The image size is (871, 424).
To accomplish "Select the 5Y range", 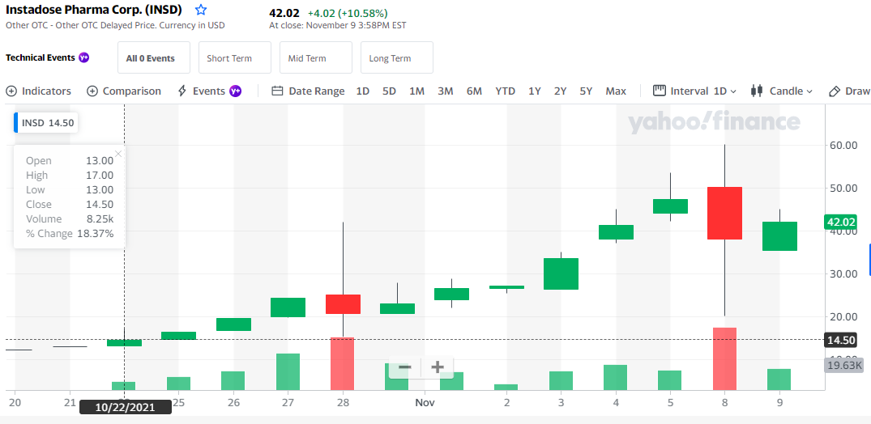I will 586,91.
